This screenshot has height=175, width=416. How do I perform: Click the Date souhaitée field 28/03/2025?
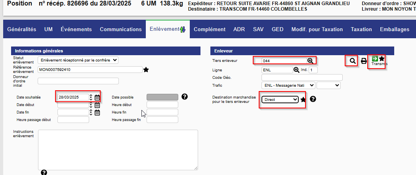[73, 97]
